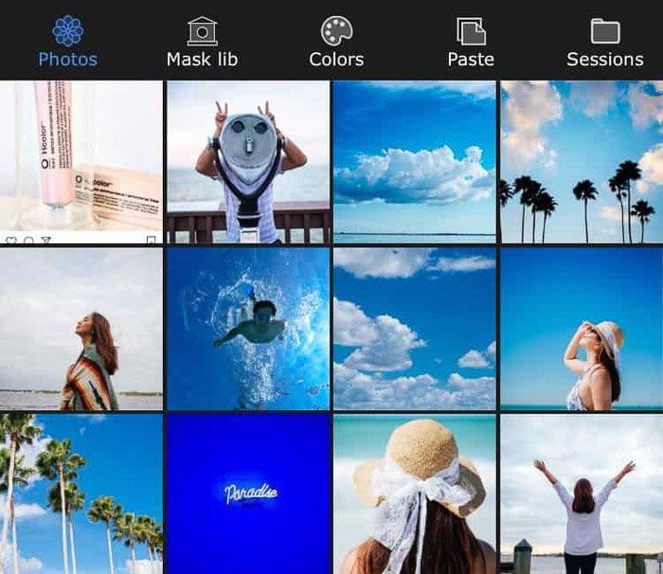Tap the tall palm trees from below photo
The image size is (663, 574).
pos(81,493)
